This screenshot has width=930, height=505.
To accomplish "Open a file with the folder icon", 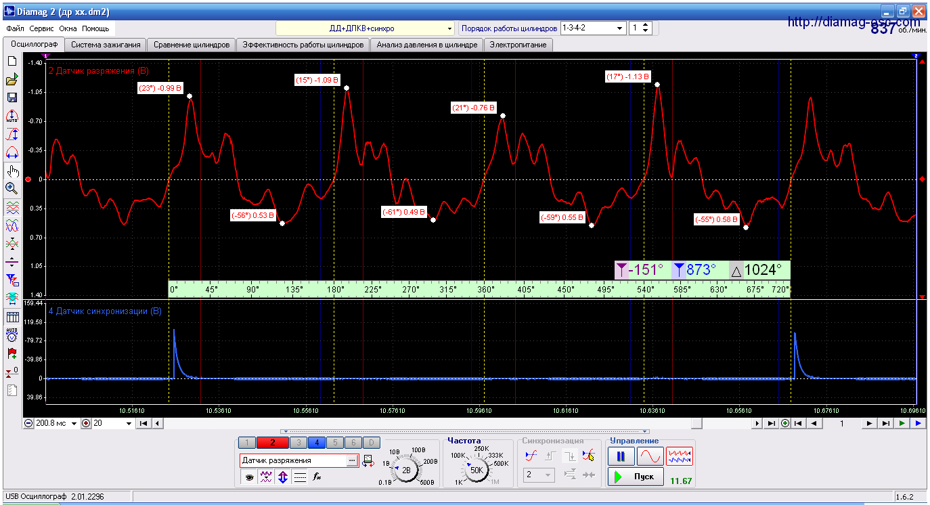I will (12, 80).
